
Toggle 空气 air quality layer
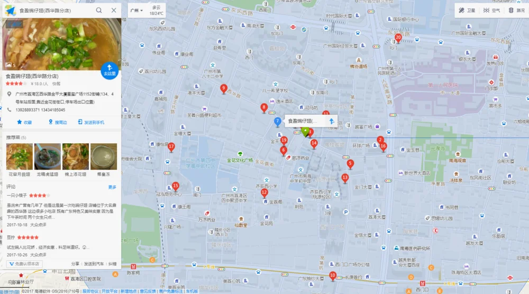click(492, 11)
